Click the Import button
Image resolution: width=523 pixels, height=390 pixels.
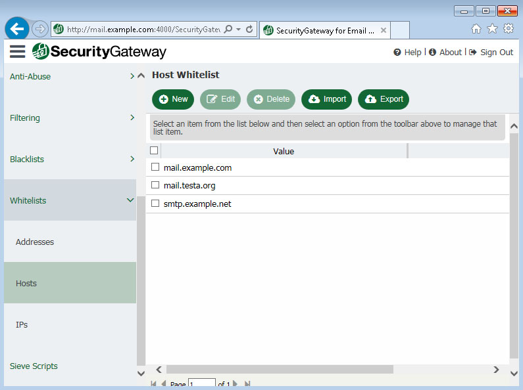(326, 99)
